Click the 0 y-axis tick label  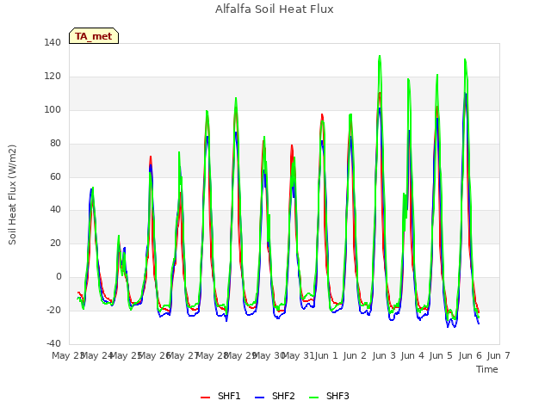pos(59,277)
